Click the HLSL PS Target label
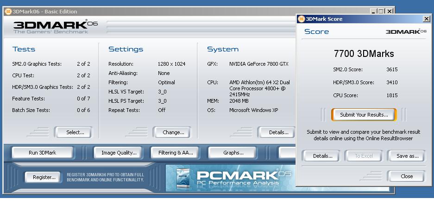 (126, 101)
